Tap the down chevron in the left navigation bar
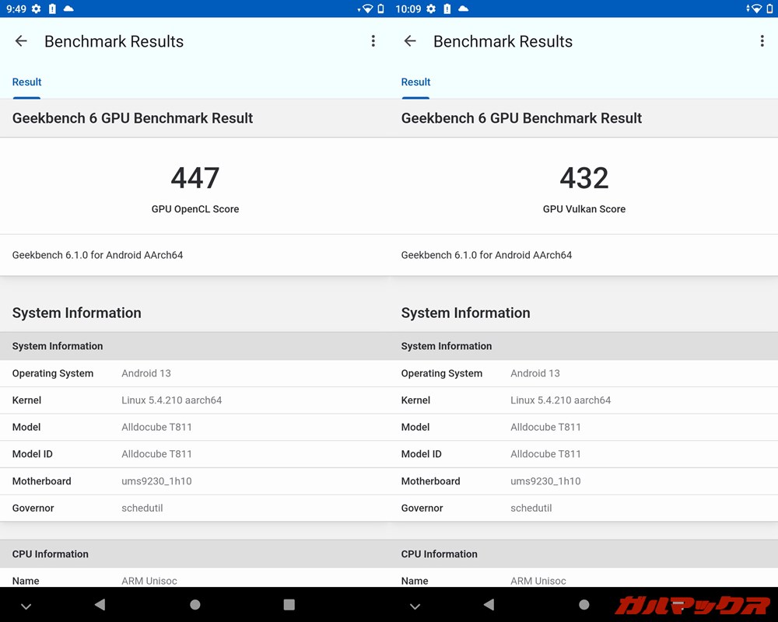Screen dimensions: 778x622 pos(26,606)
